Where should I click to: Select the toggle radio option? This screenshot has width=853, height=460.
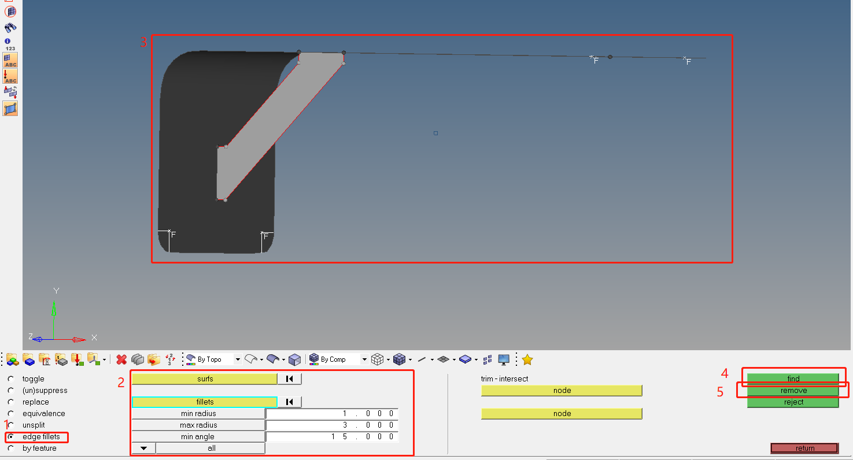pos(10,379)
